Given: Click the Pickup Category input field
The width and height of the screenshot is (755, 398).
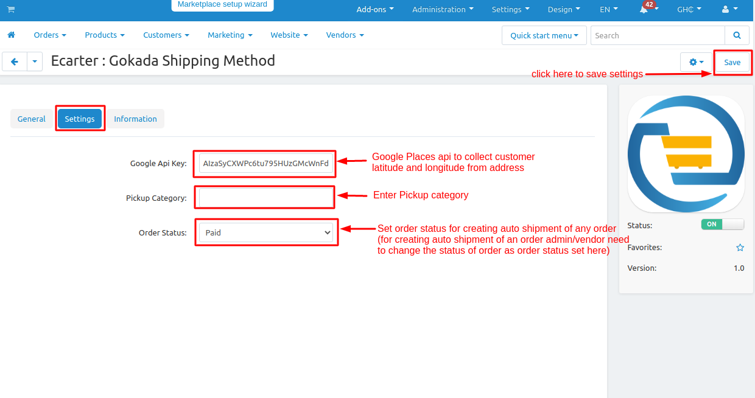Looking at the screenshot, I should (x=266, y=198).
